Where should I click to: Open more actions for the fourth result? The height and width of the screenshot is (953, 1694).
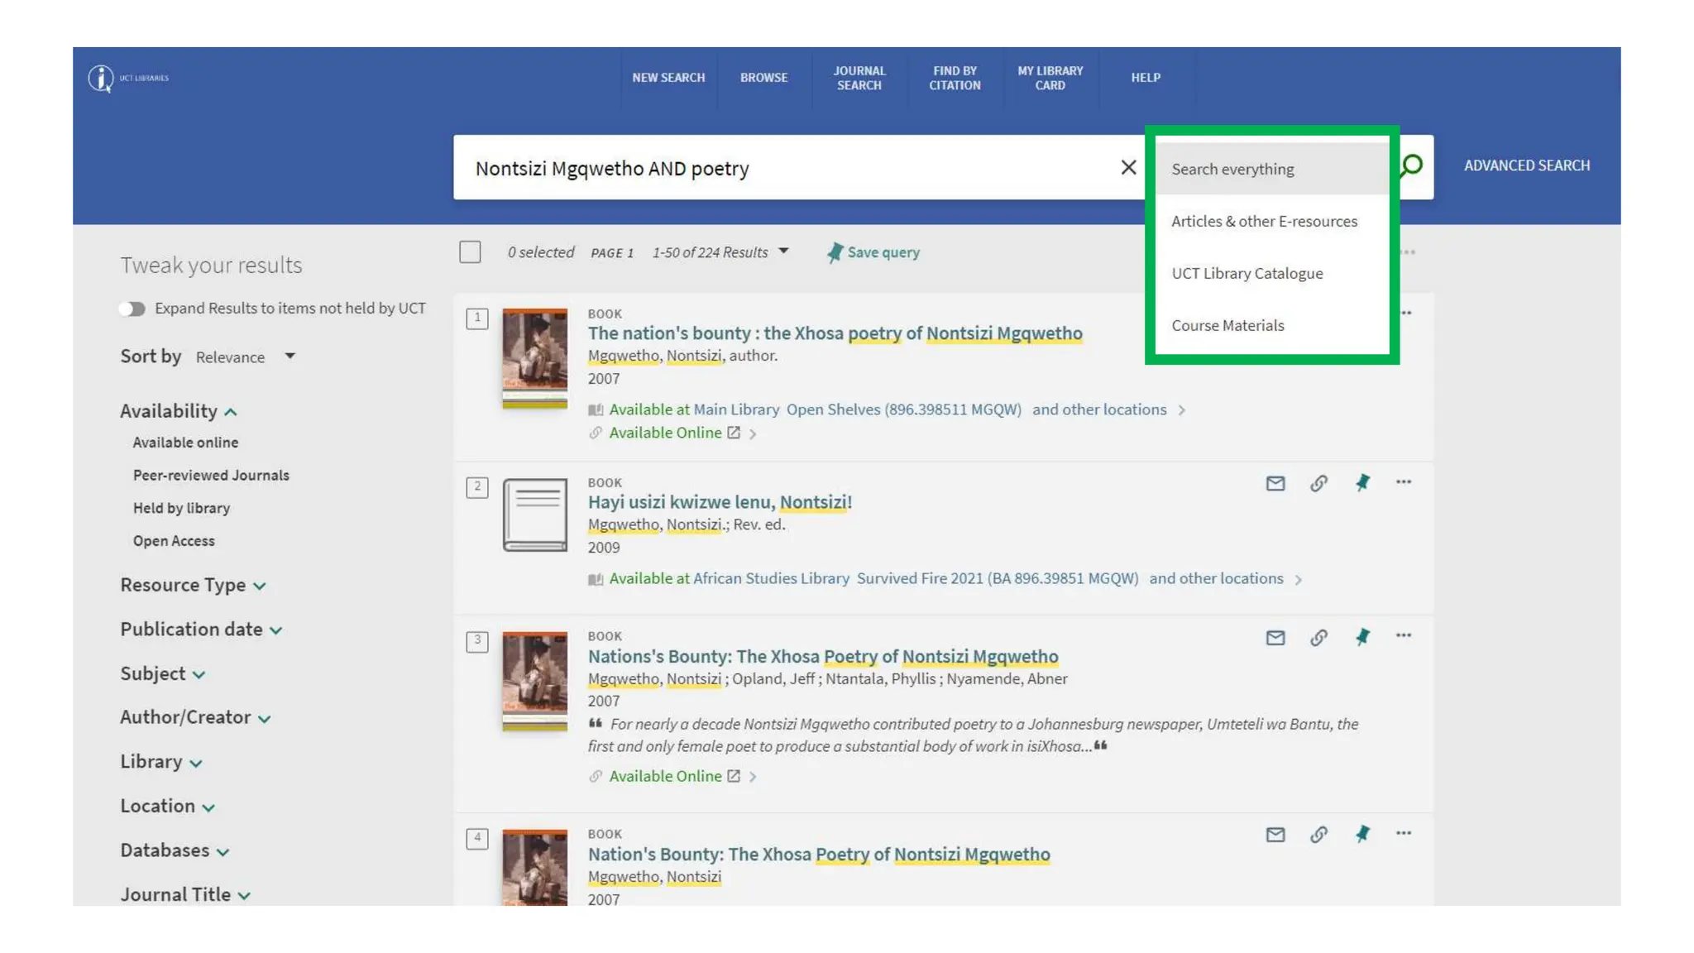(1404, 834)
